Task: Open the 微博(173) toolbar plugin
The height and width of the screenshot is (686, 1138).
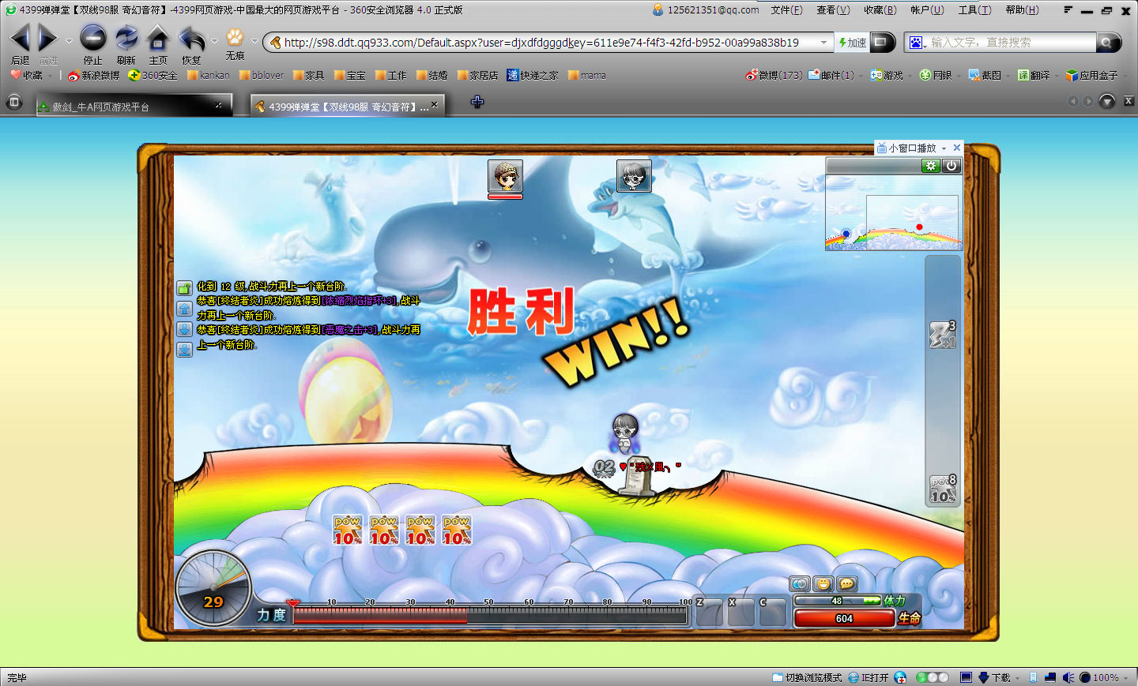Action: click(x=774, y=76)
